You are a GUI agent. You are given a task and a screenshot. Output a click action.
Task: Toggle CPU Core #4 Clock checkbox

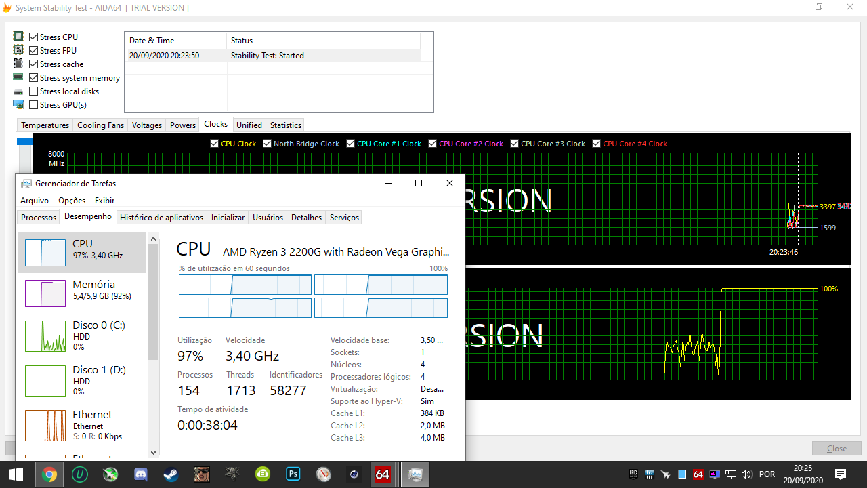click(x=597, y=144)
